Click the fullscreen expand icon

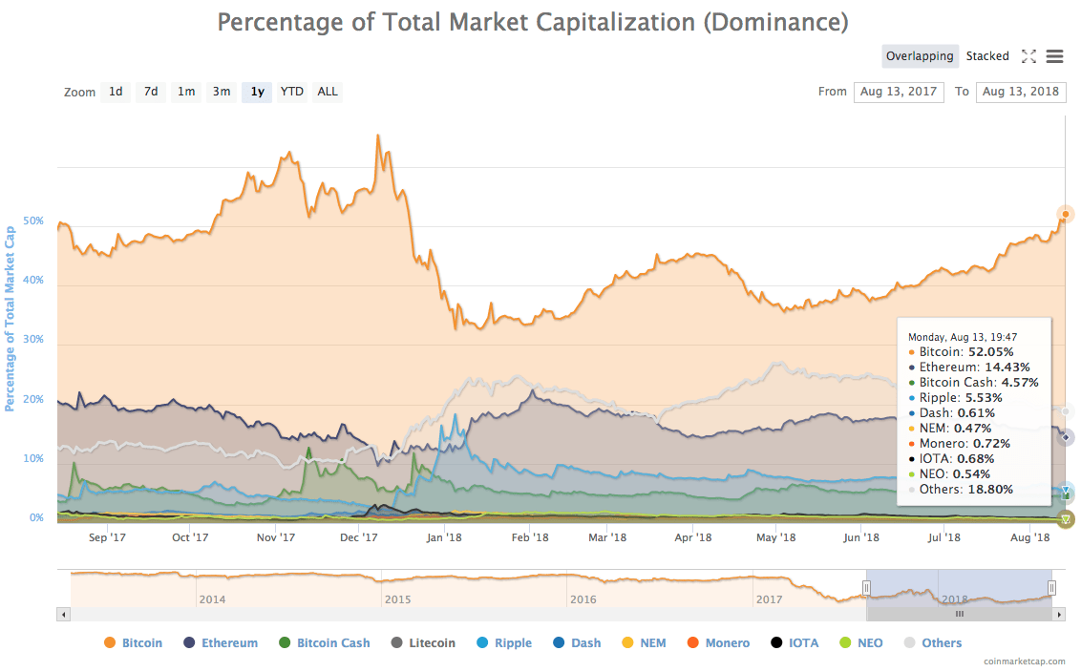coord(1028,56)
